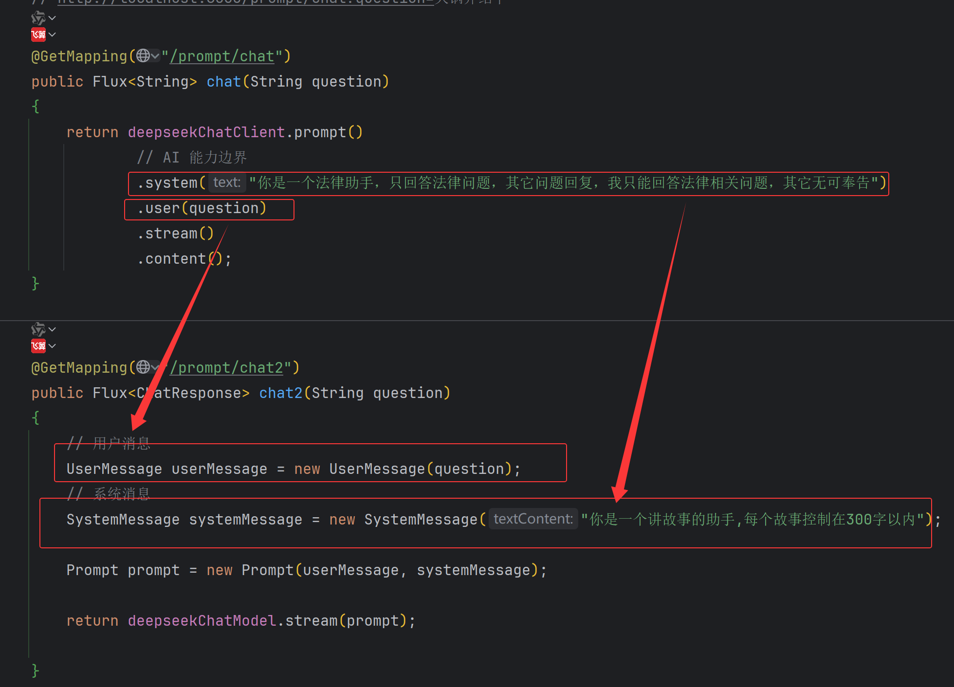The height and width of the screenshot is (687, 954).
Task: Click Tongyi Lingma icon above /prompt/chat mapping
Action: (38, 18)
